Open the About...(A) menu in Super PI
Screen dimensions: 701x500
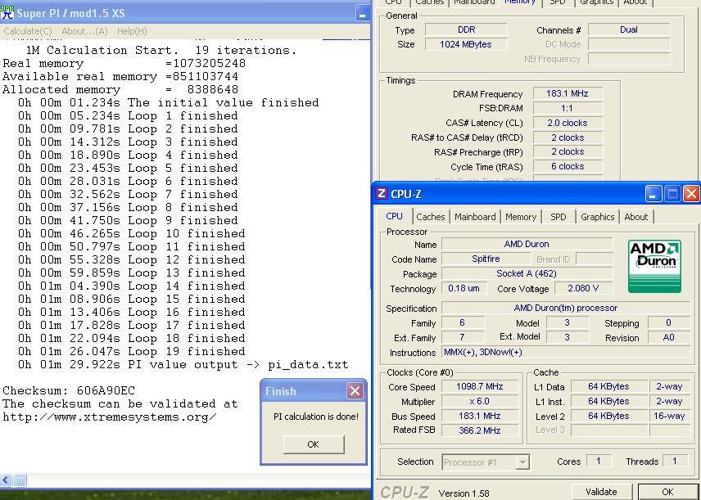coord(84,31)
